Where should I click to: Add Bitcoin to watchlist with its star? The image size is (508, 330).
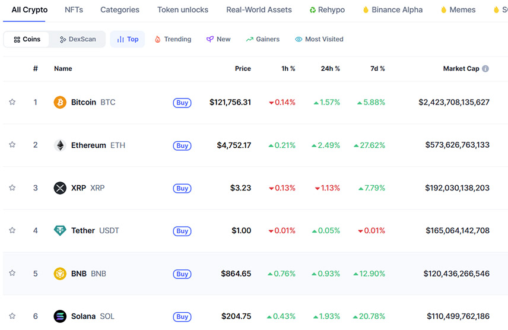[12, 102]
